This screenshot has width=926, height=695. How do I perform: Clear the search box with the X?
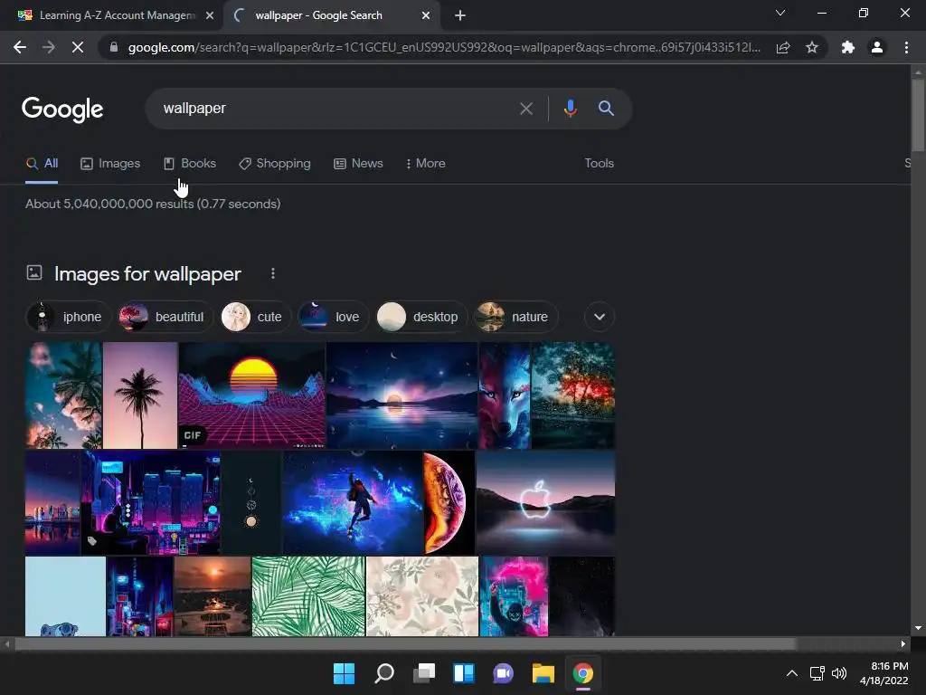tap(526, 109)
